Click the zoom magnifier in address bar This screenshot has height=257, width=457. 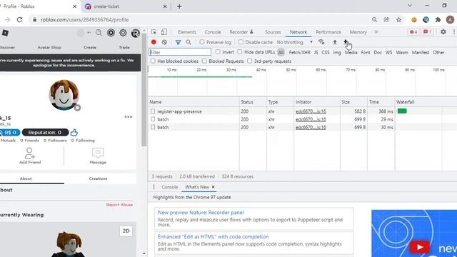click(374, 19)
